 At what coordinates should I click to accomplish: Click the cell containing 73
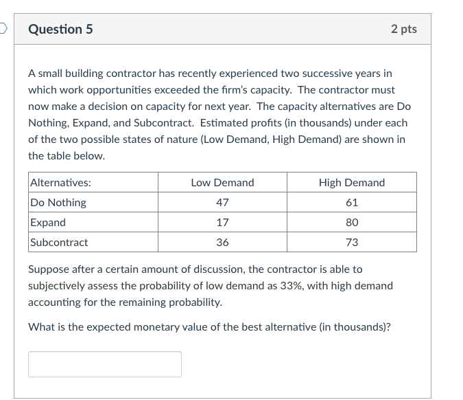tap(352, 242)
